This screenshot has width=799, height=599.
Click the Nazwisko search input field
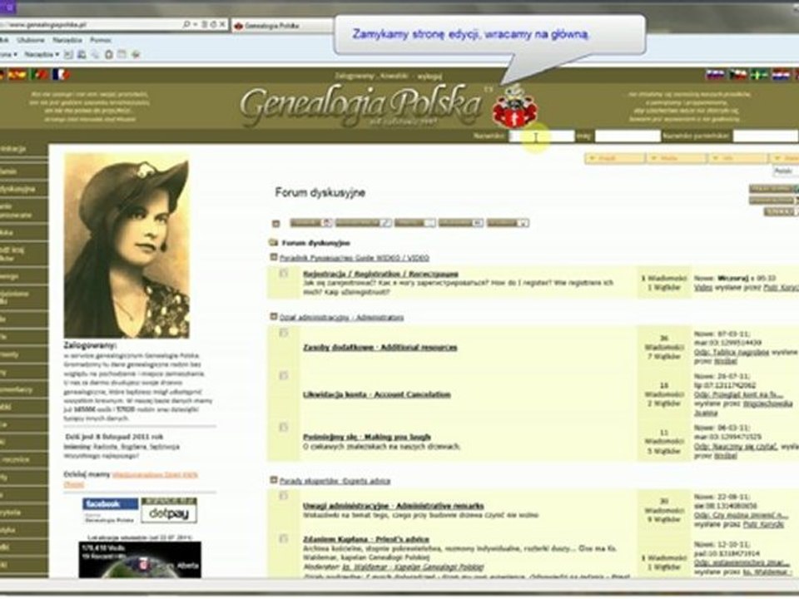tap(542, 136)
